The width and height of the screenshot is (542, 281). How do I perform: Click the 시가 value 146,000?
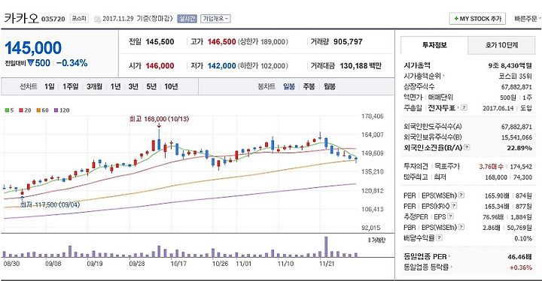coord(160,65)
